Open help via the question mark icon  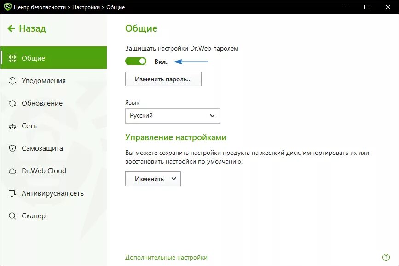tap(386, 257)
